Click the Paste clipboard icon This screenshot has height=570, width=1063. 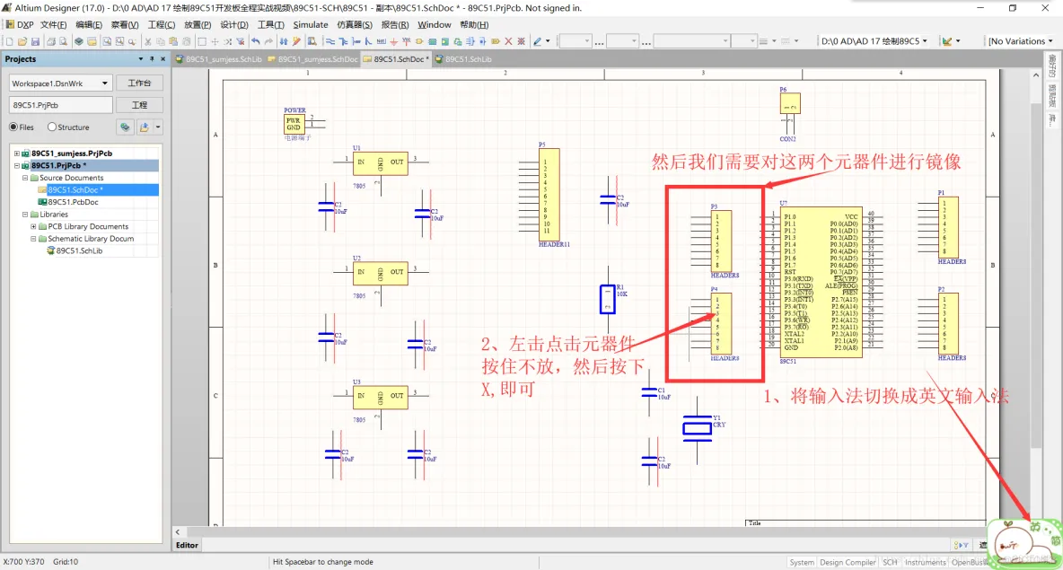[173, 41]
